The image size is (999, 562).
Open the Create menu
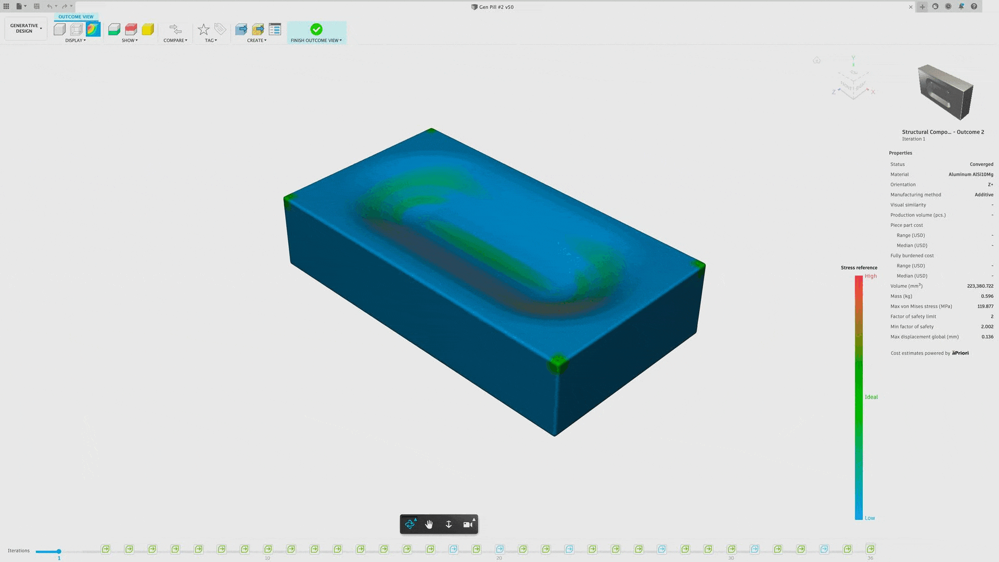[x=257, y=40]
